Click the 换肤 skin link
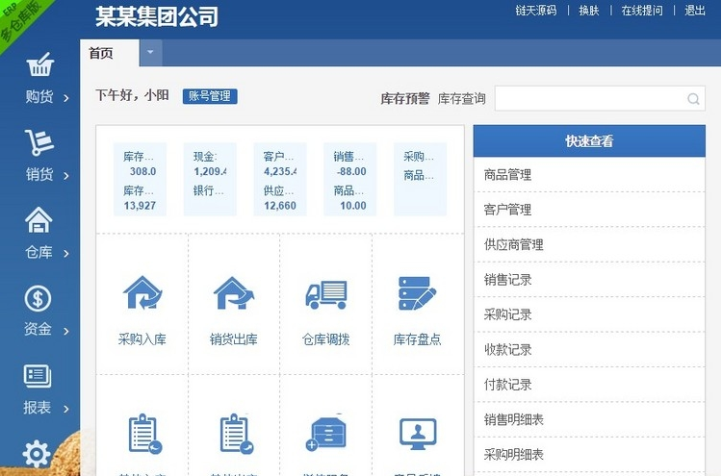722x476 pixels. pos(589,11)
